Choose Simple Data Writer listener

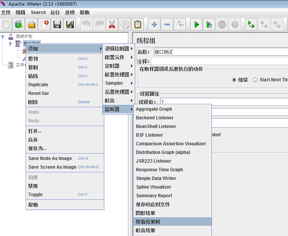click(x=173, y=178)
